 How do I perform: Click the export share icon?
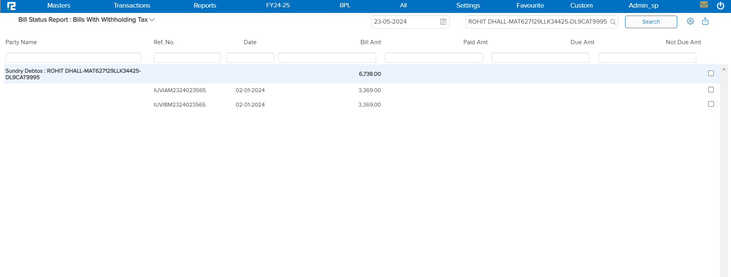pos(705,21)
